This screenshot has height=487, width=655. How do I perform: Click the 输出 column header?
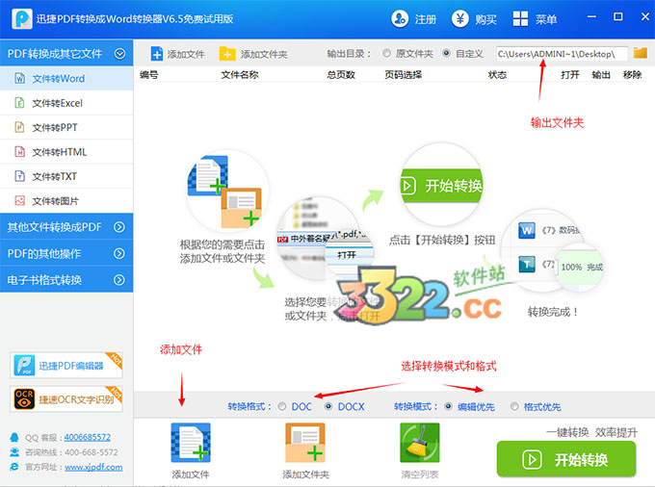[601, 75]
